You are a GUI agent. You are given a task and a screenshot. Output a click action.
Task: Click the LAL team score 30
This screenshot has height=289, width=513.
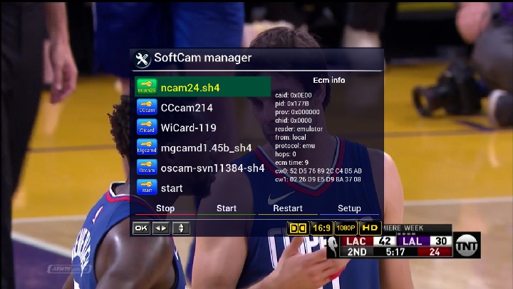click(441, 241)
